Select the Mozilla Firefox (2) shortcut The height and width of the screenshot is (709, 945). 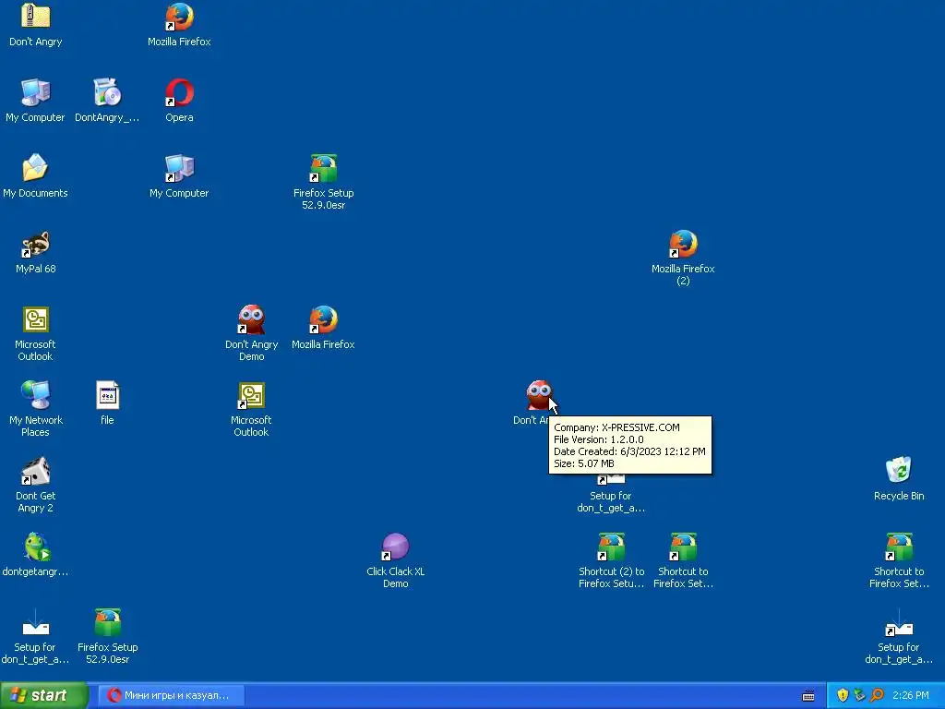coord(683,244)
